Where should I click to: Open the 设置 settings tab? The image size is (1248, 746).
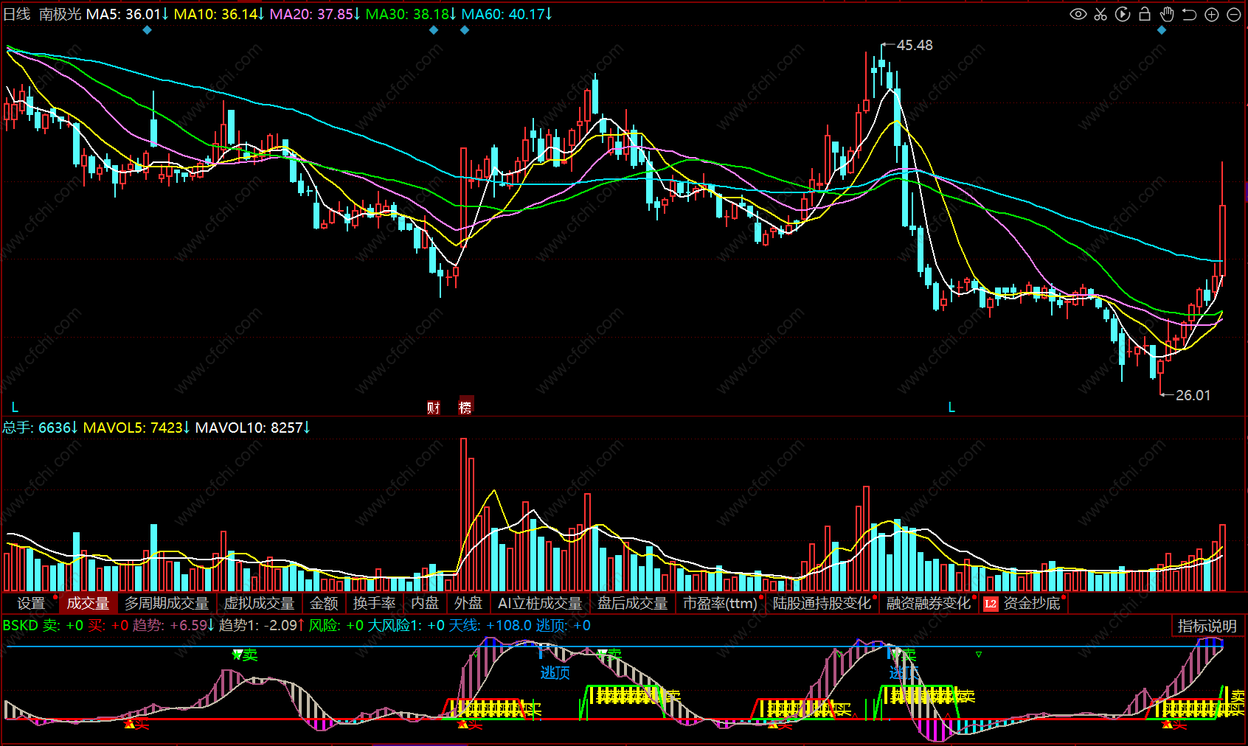pos(31,603)
